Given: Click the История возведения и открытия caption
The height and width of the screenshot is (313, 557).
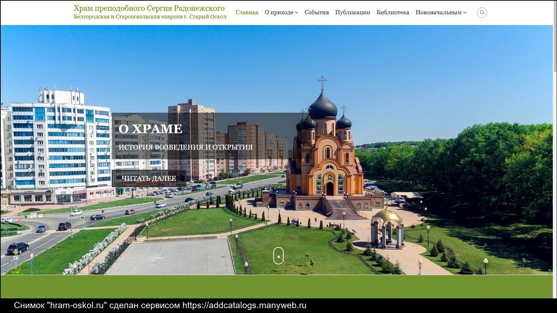Looking at the screenshot, I should coord(186,147).
